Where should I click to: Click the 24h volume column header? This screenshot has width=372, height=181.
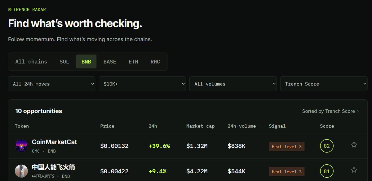tap(242, 126)
